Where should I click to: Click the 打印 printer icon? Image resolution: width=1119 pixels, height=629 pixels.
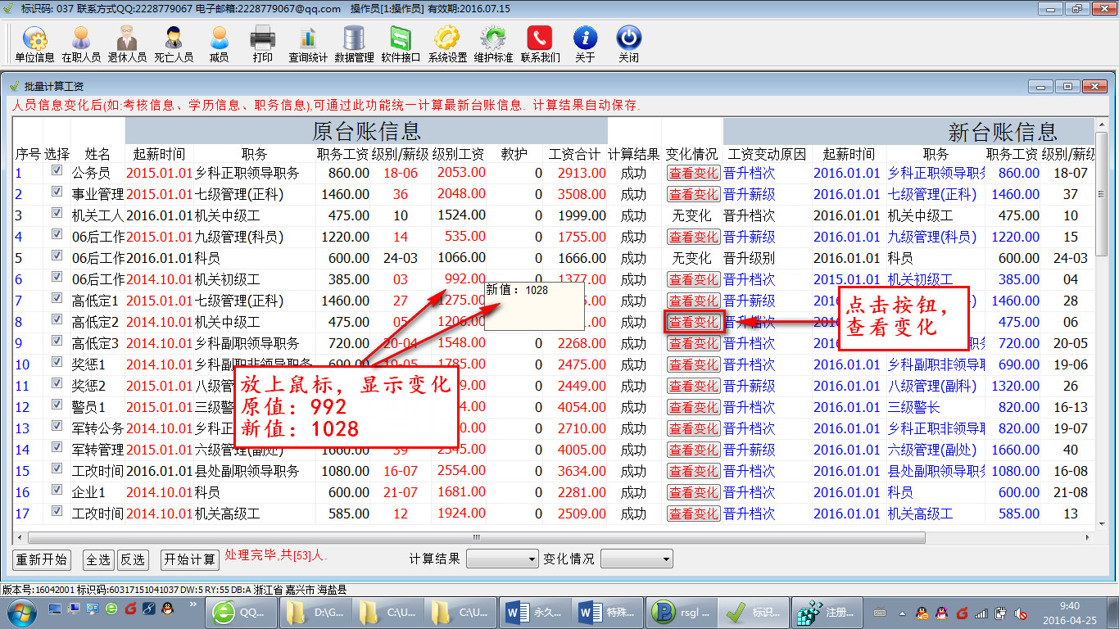(262, 43)
